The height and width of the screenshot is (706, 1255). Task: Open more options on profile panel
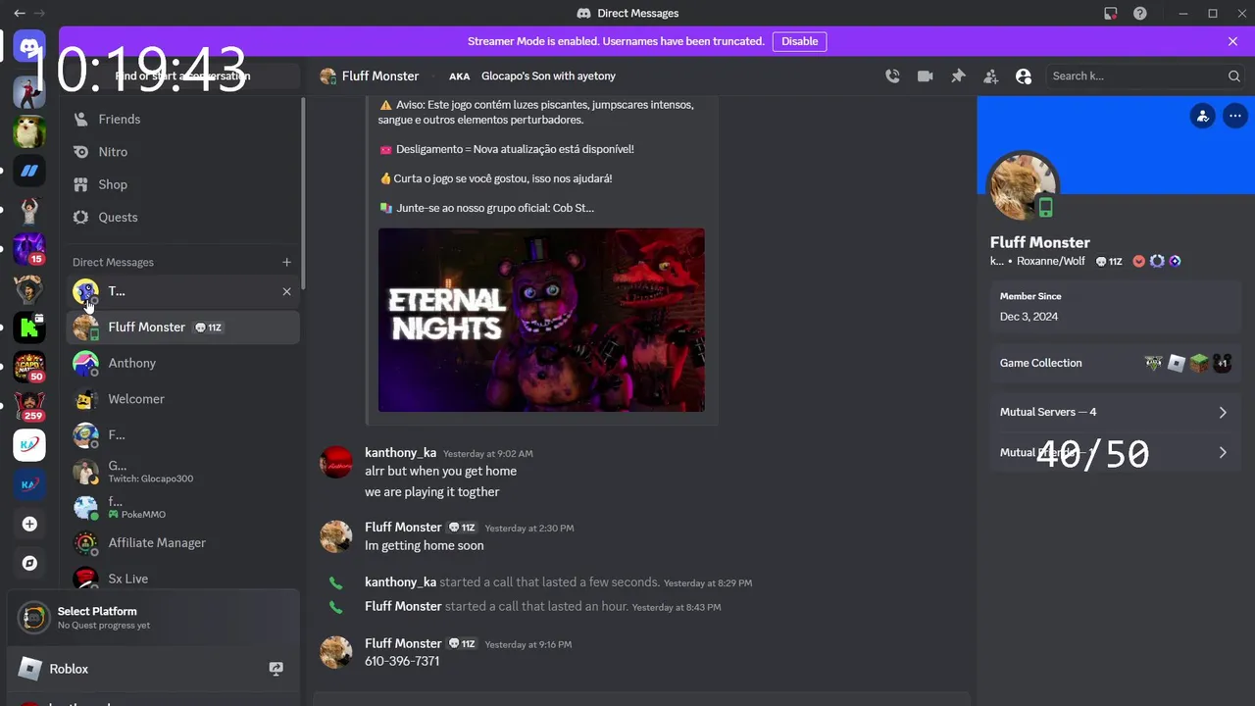tap(1234, 116)
